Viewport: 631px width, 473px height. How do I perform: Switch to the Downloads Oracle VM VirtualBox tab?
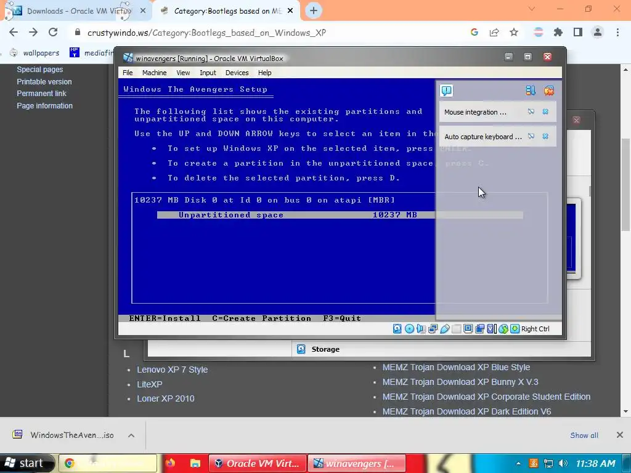(76, 11)
